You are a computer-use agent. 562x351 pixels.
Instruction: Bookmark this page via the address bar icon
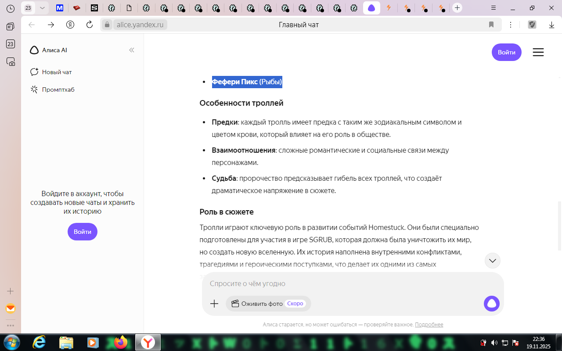[491, 25]
